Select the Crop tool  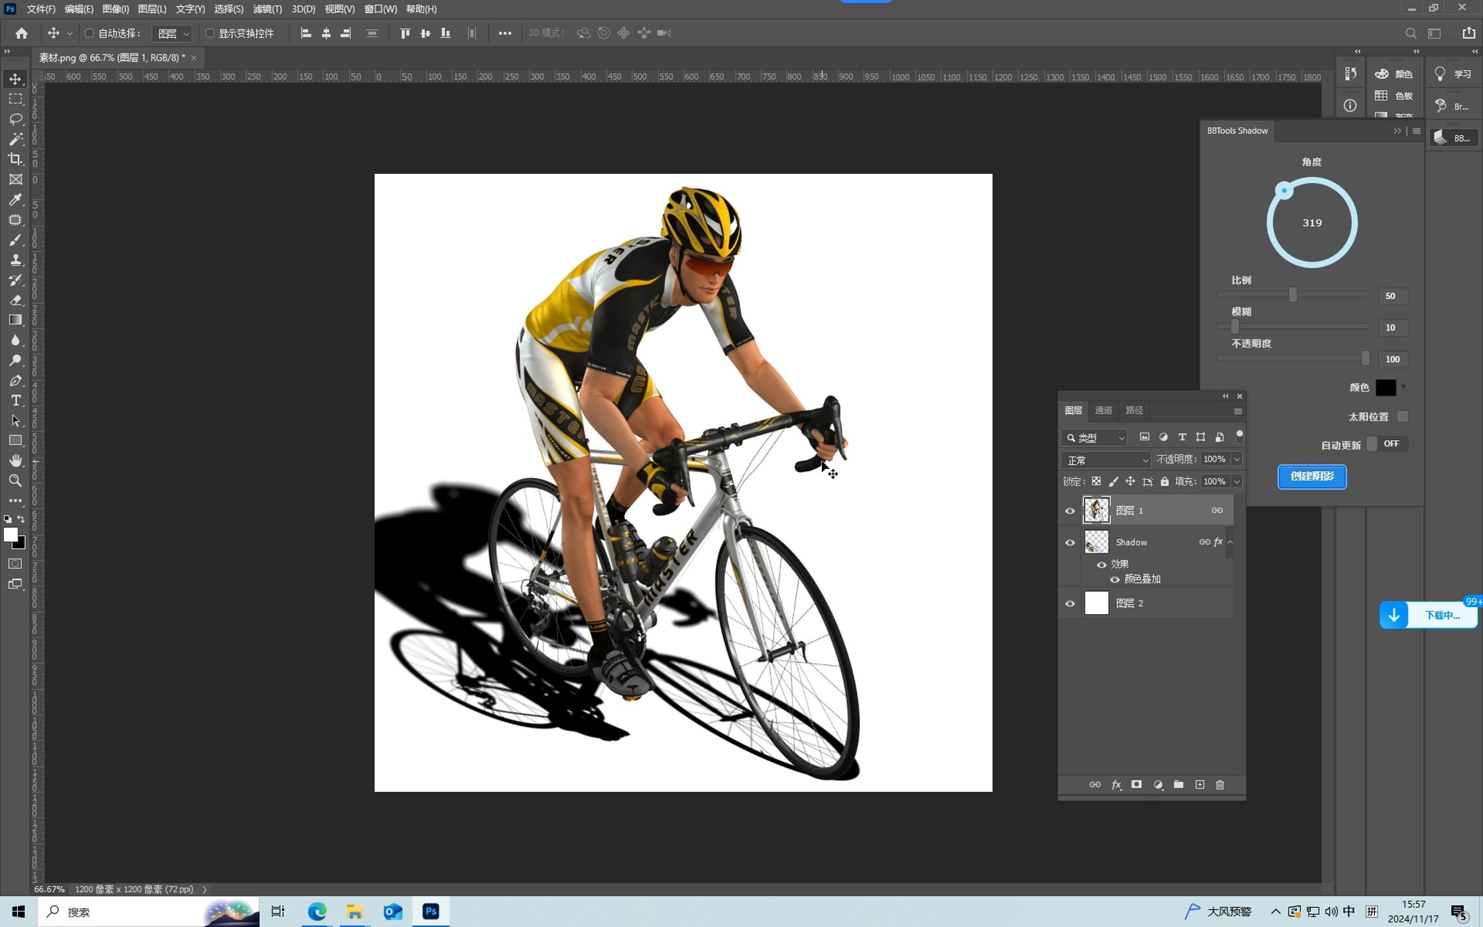[15, 159]
